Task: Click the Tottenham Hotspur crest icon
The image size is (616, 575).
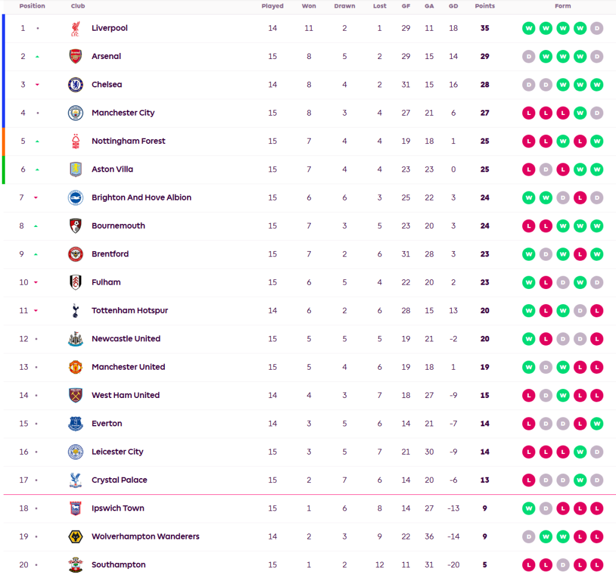Action: click(75, 311)
